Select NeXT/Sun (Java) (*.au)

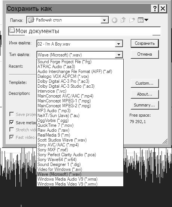tap(80, 116)
